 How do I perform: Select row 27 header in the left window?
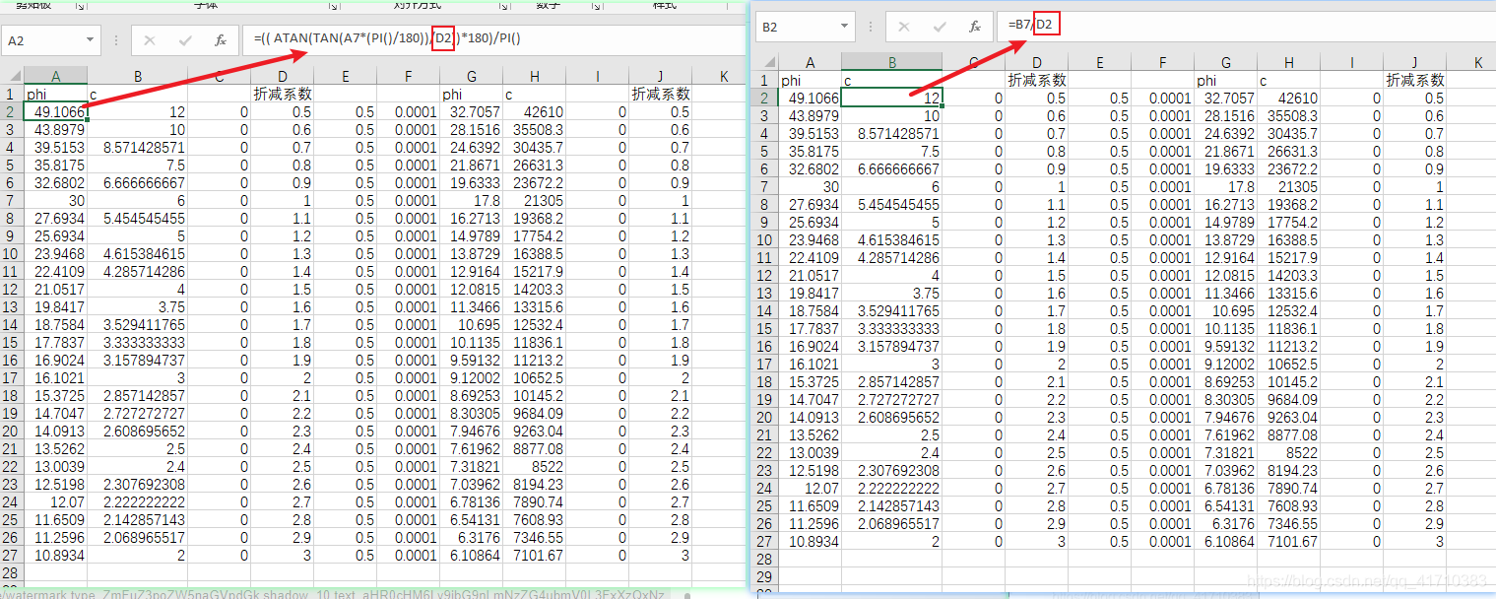coord(12,556)
